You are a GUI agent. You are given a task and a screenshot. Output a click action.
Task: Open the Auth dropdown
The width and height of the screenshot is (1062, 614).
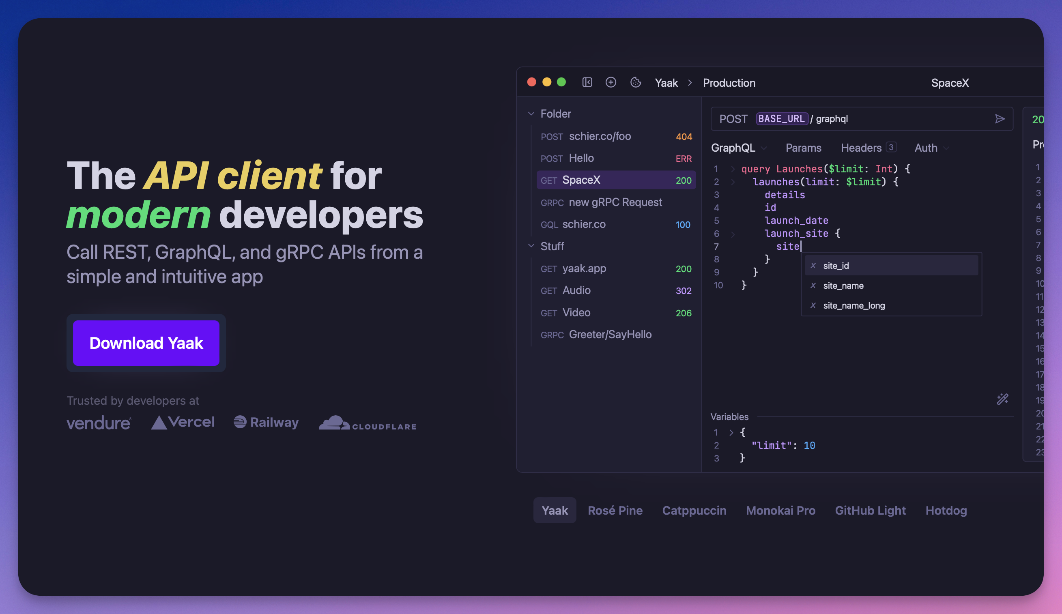(x=931, y=148)
